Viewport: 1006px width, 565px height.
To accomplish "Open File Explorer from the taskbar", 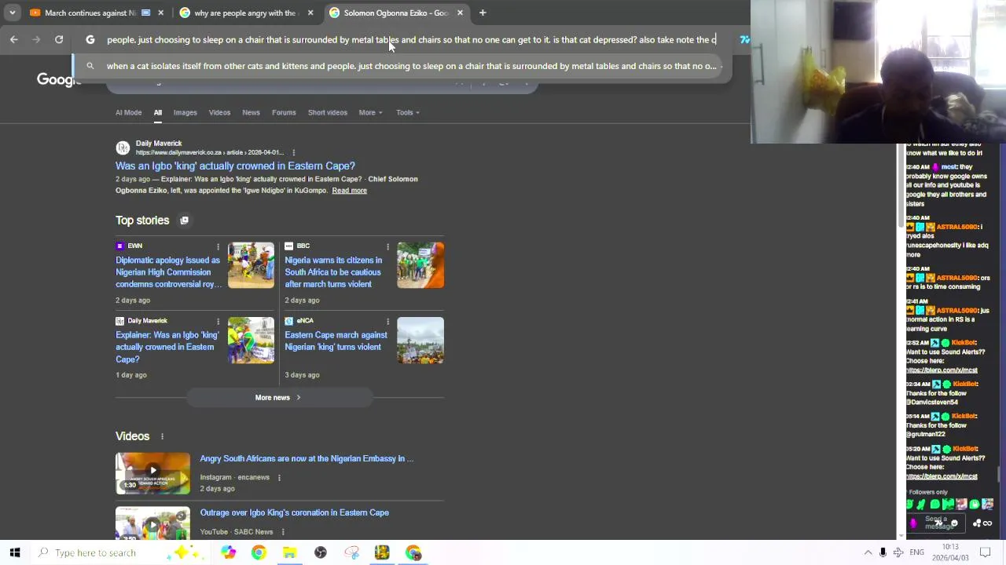I will tap(289, 552).
